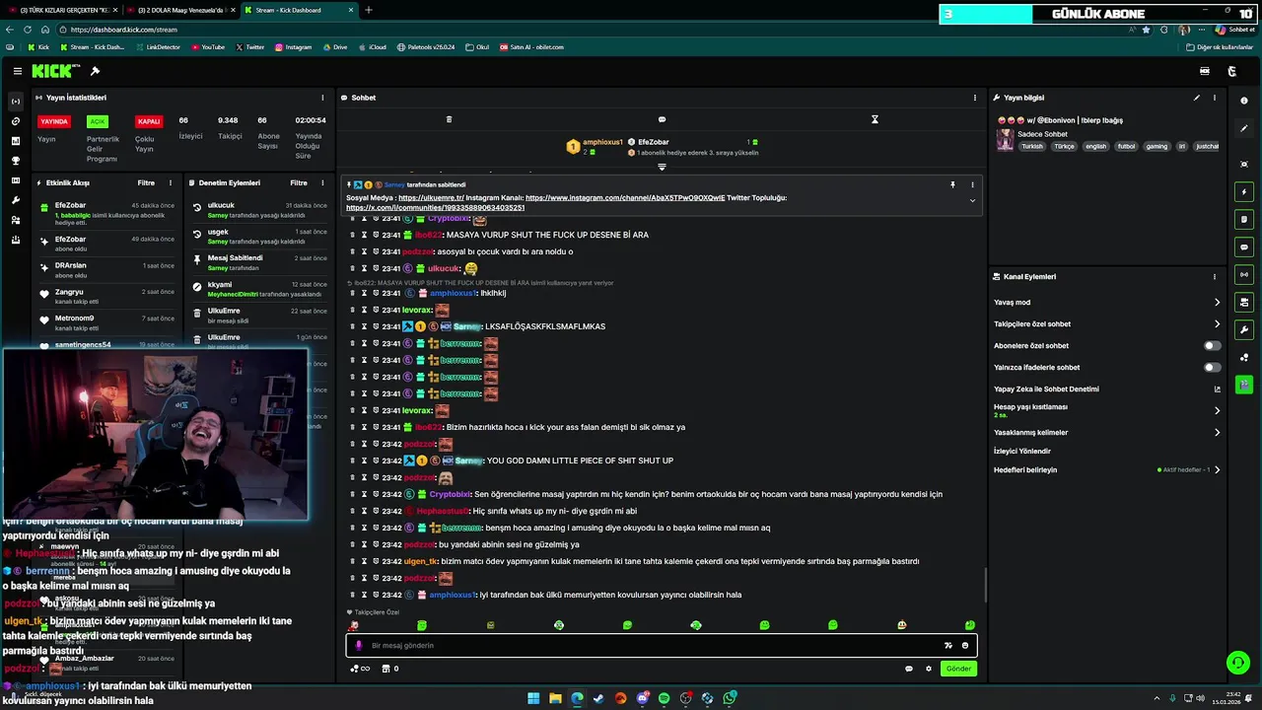Click the gavel moderation icon next to Kick logo
1262x710 pixels.
pos(95,71)
